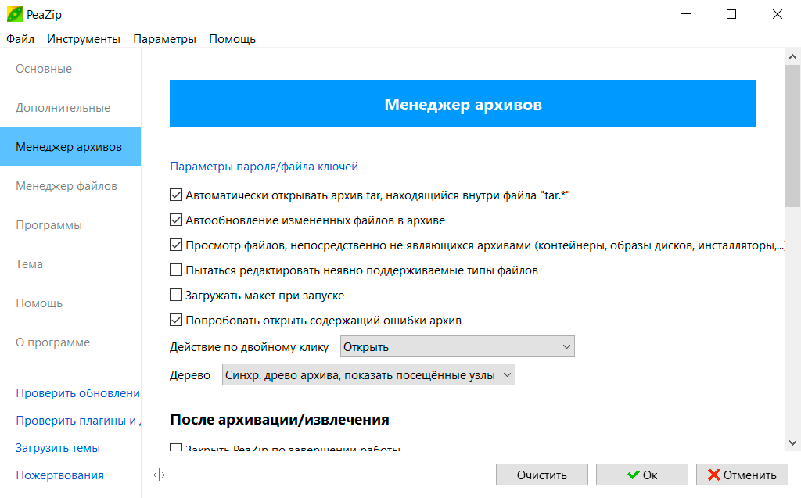Toggle Просмотр файлов не являющихся архивами checkbox
The image size is (801, 498).
pyautogui.click(x=176, y=245)
